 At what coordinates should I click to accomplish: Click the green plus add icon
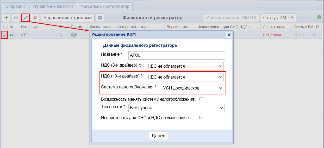pos(6,18)
